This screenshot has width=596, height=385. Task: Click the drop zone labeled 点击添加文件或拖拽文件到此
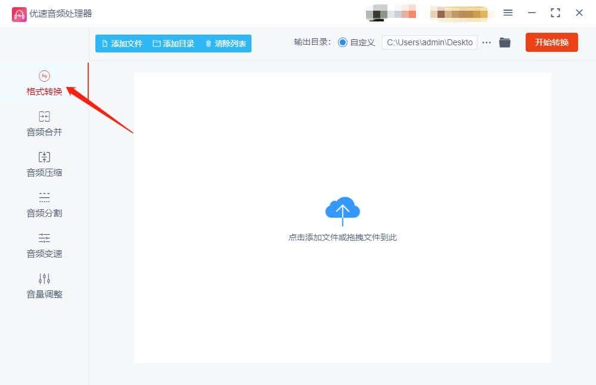coord(342,237)
